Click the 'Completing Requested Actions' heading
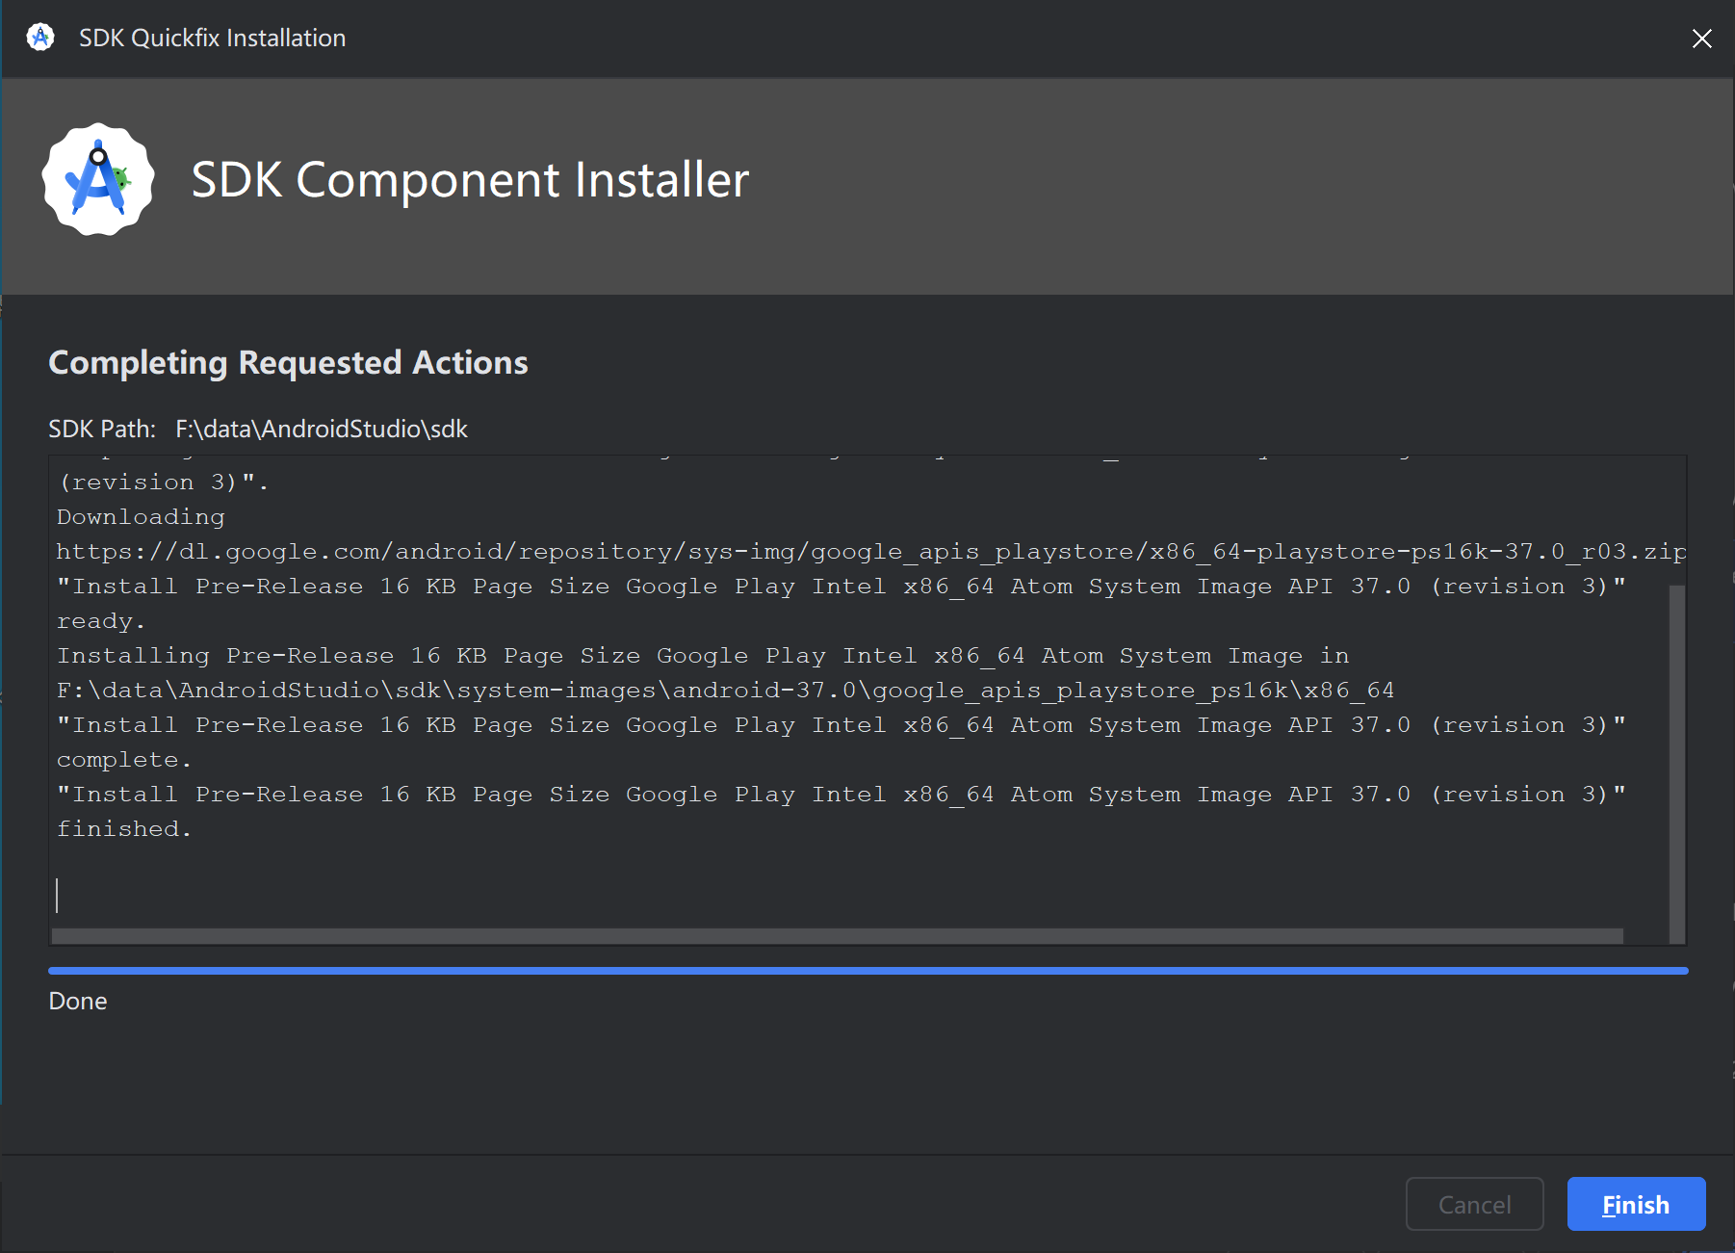 pos(288,363)
